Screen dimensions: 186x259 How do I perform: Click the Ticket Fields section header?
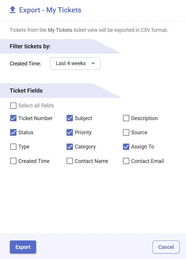[26, 91]
